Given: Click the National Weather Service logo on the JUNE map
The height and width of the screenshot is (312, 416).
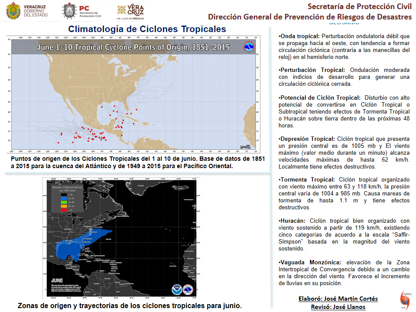Looking at the screenshot, I should [188, 289].
